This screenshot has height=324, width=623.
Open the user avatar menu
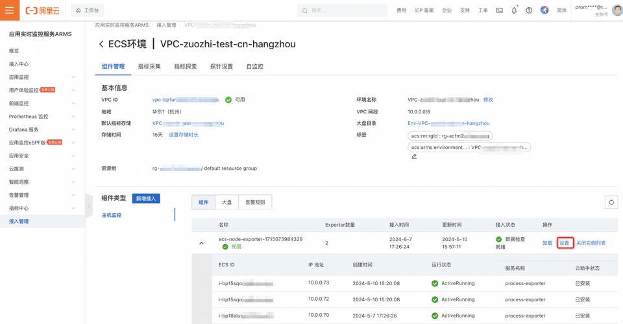coord(617,10)
